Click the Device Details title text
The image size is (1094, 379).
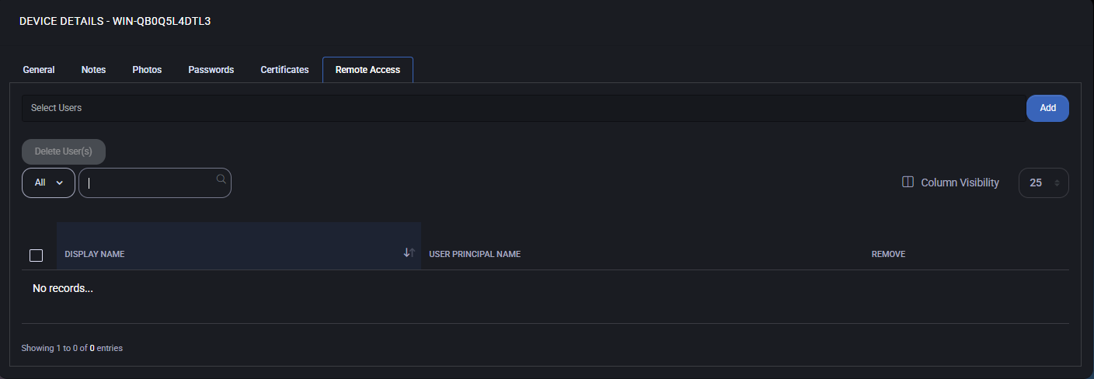pyautogui.click(x=115, y=21)
